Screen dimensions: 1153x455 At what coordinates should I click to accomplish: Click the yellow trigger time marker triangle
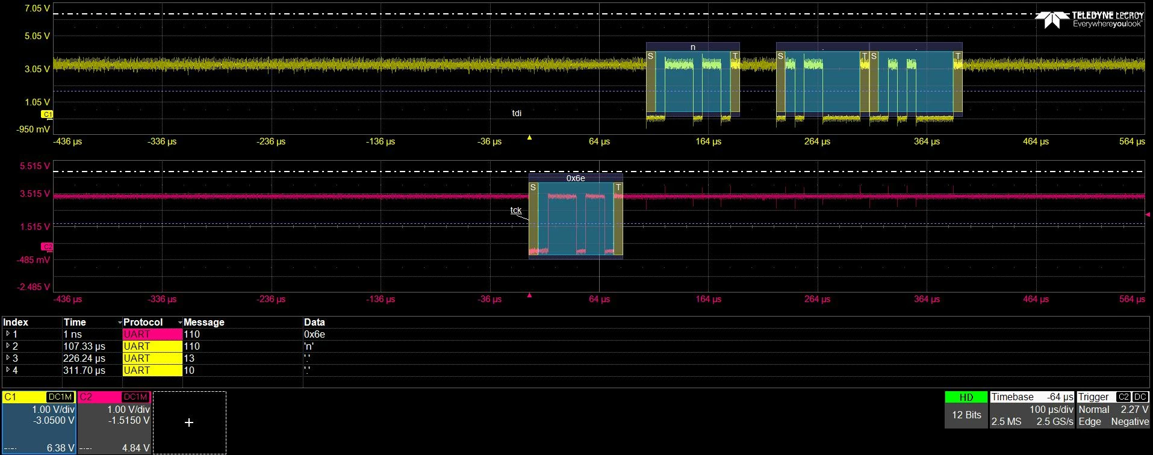tap(530, 138)
